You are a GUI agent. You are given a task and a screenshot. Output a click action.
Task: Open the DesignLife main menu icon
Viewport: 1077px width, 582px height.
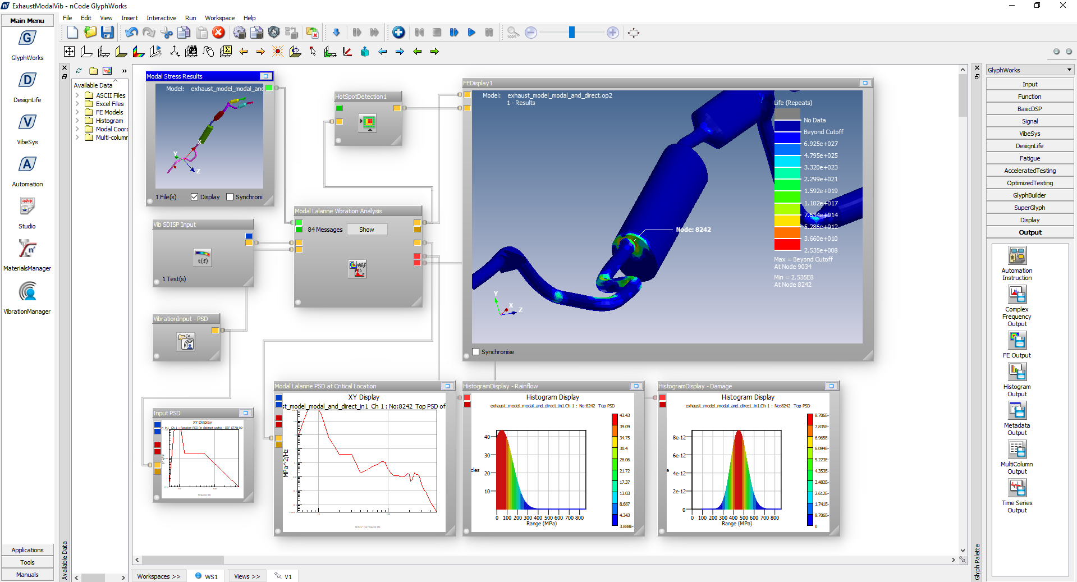27,81
